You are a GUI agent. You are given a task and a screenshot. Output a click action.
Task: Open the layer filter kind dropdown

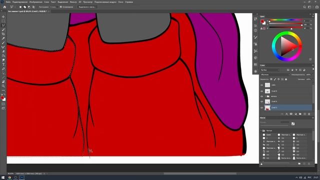tap(270, 70)
